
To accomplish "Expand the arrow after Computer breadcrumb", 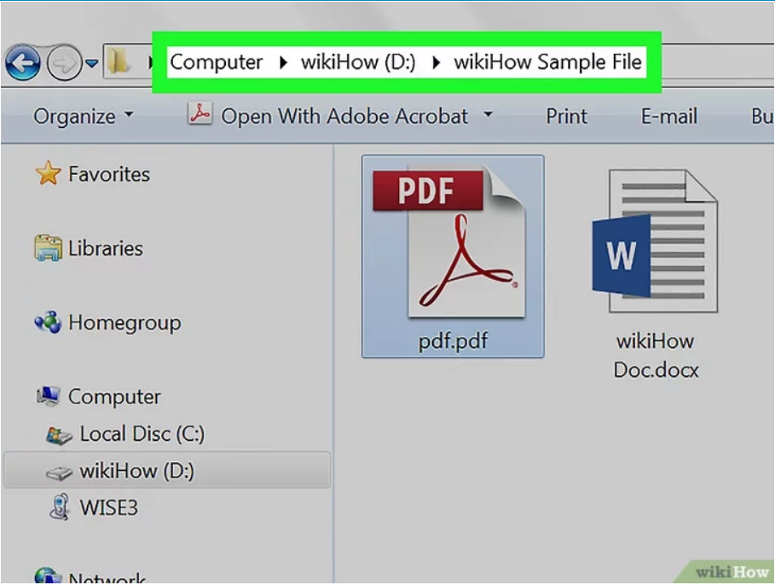I will pos(283,63).
